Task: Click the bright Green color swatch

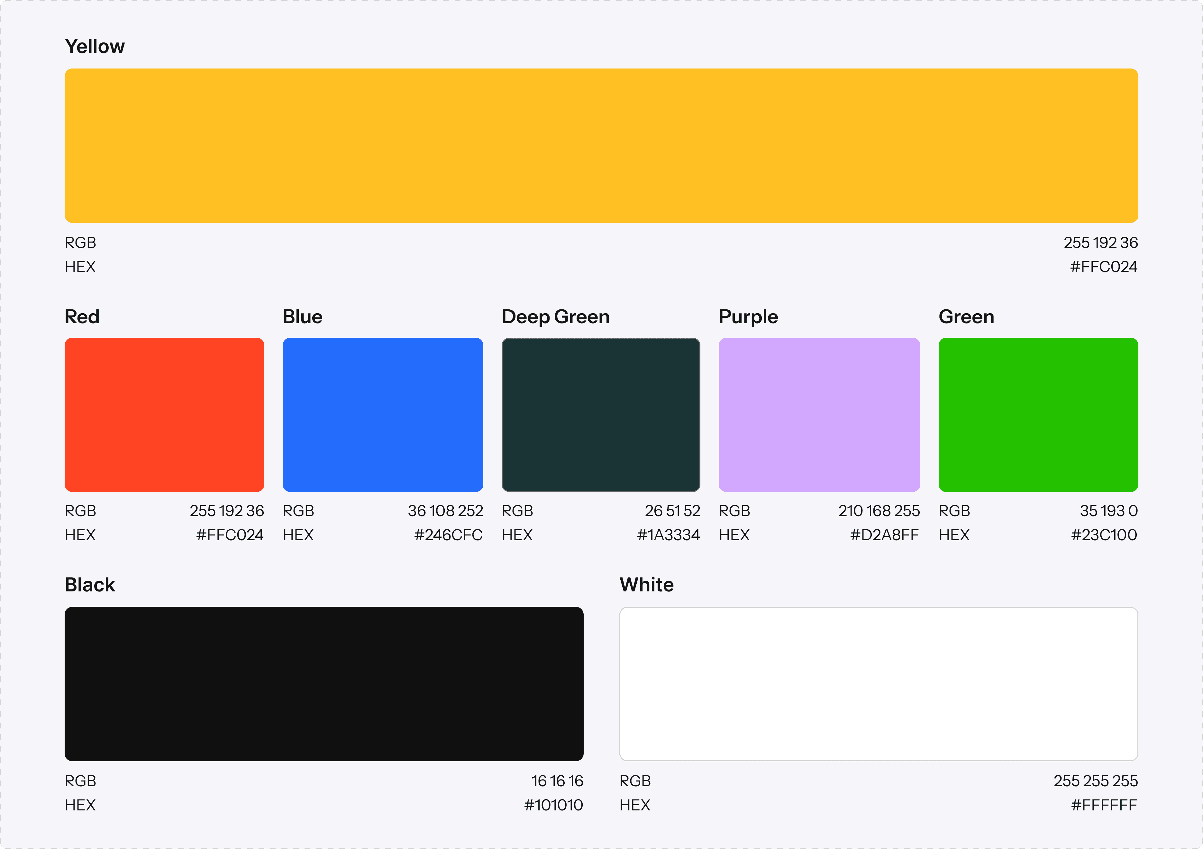Action: 1038,415
